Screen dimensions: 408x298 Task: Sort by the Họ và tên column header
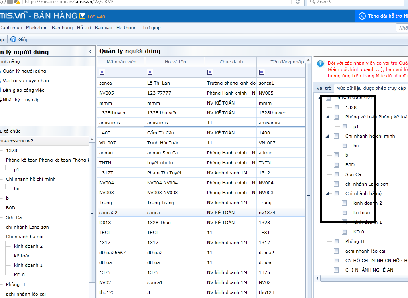(x=175, y=62)
